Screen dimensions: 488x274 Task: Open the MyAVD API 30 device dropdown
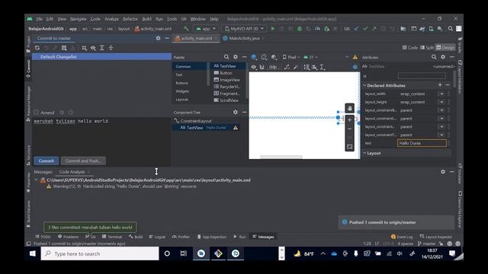[244, 29]
